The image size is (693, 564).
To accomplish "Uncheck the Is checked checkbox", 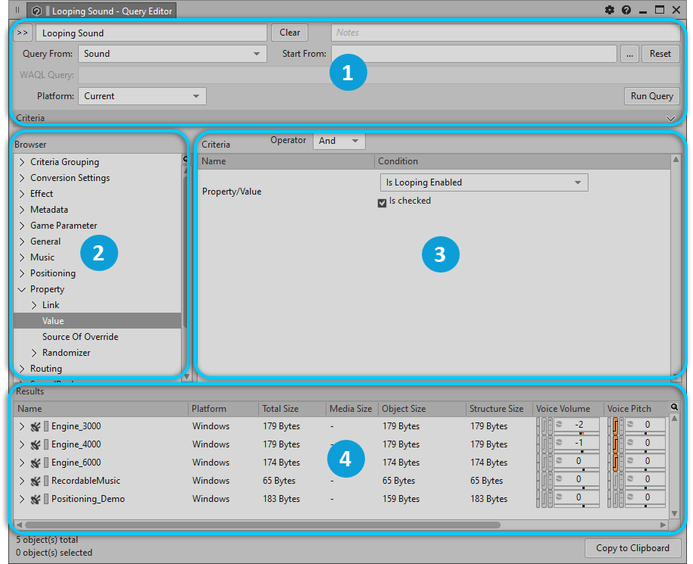I will 382,202.
